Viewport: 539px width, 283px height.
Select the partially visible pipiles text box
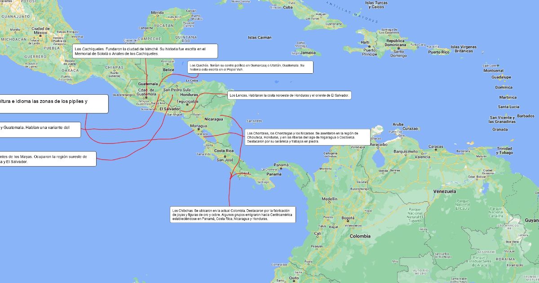54,104
